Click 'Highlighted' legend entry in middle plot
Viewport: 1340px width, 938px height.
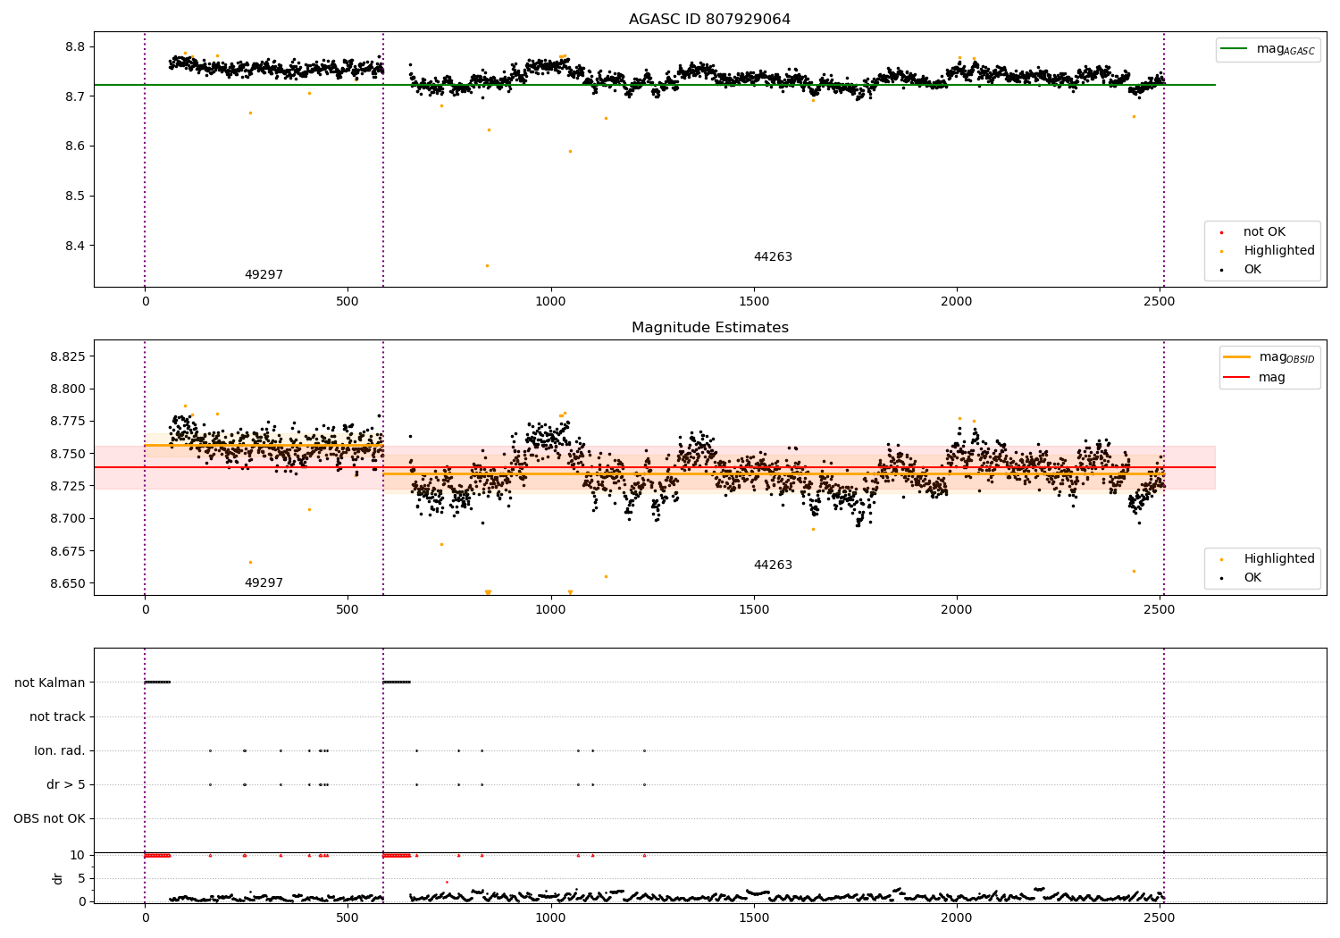(x=1279, y=559)
